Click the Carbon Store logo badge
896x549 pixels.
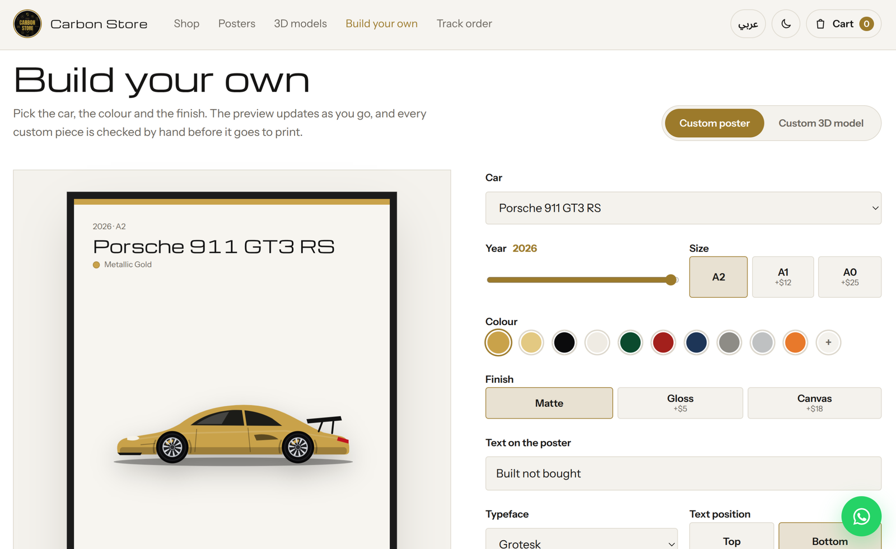tap(27, 24)
